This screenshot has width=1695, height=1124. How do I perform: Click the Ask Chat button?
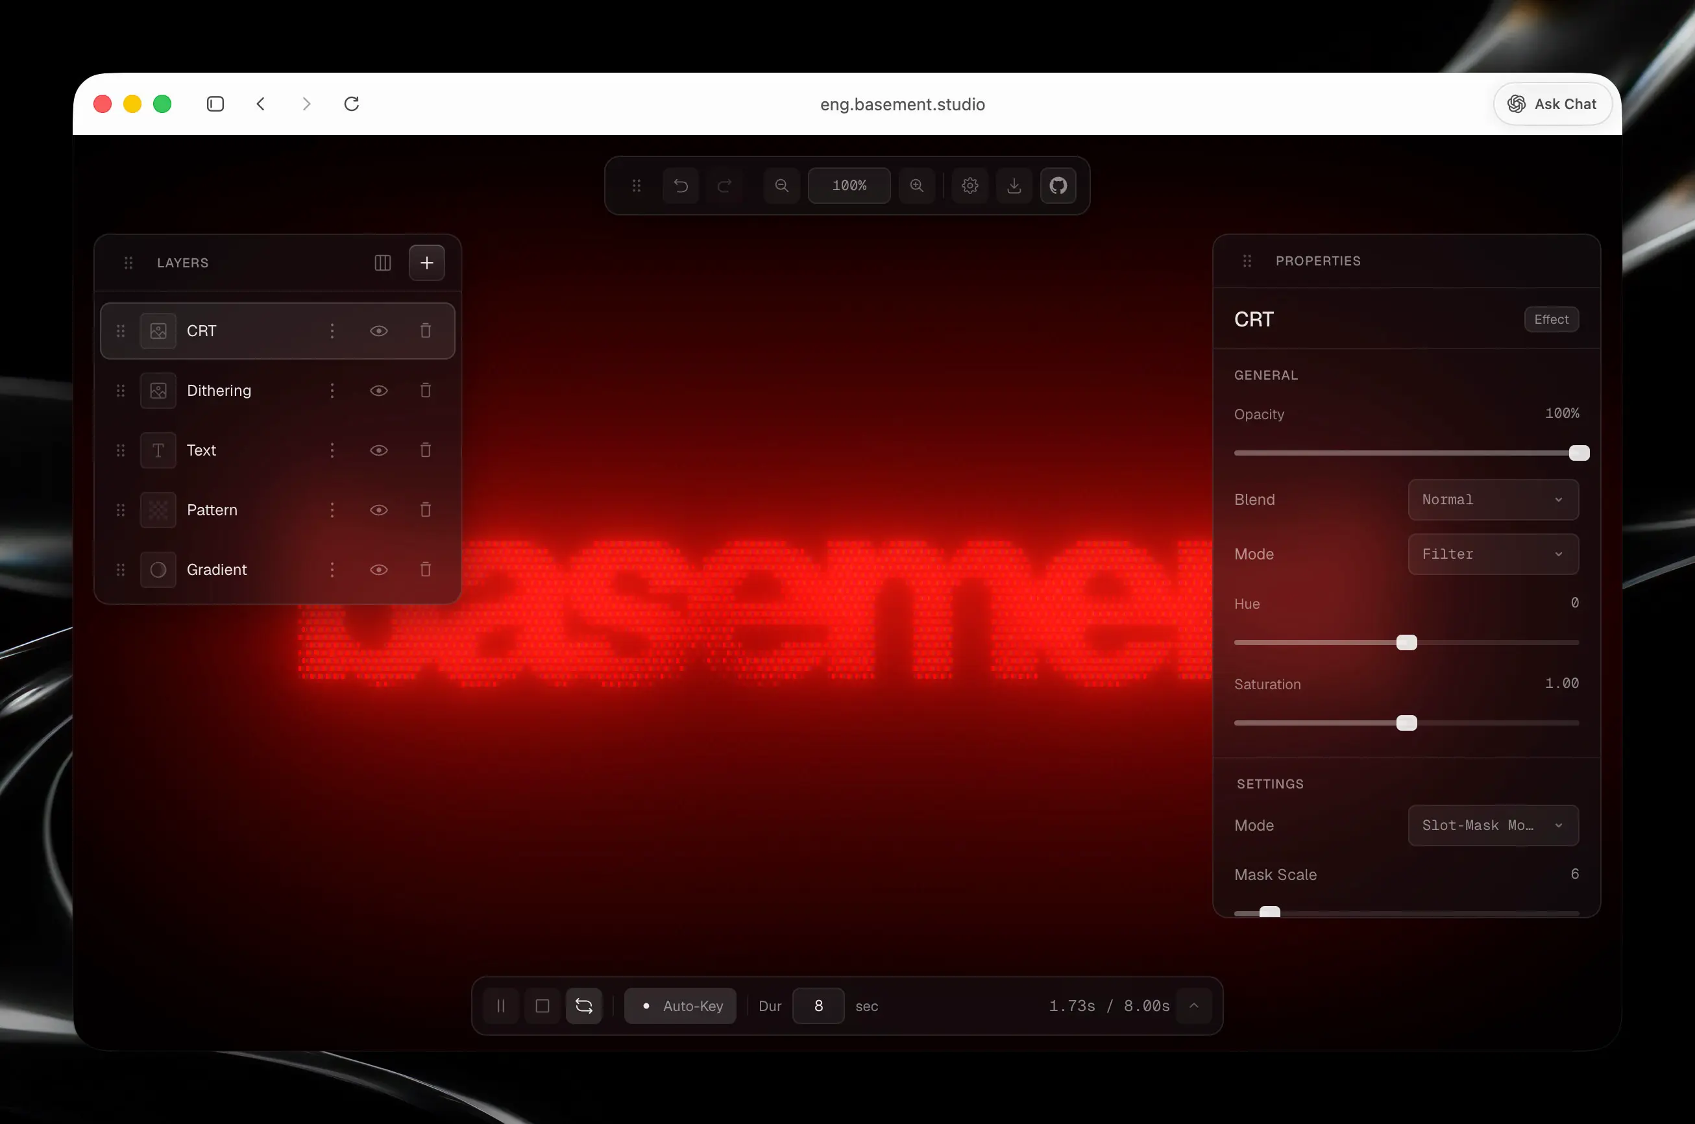click(1552, 104)
